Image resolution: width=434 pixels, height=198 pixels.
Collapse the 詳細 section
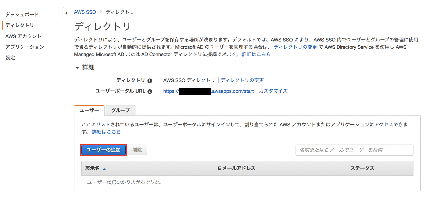click(x=77, y=68)
